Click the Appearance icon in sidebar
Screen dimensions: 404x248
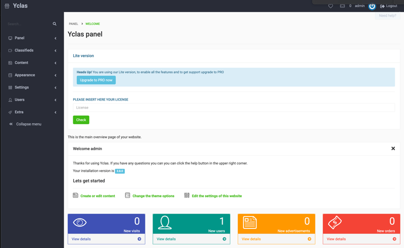point(10,75)
